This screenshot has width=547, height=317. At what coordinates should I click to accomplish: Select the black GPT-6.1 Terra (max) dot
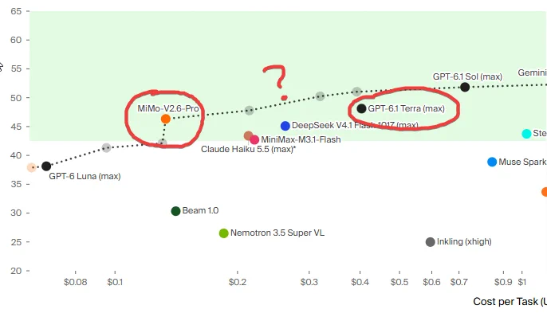pos(361,108)
